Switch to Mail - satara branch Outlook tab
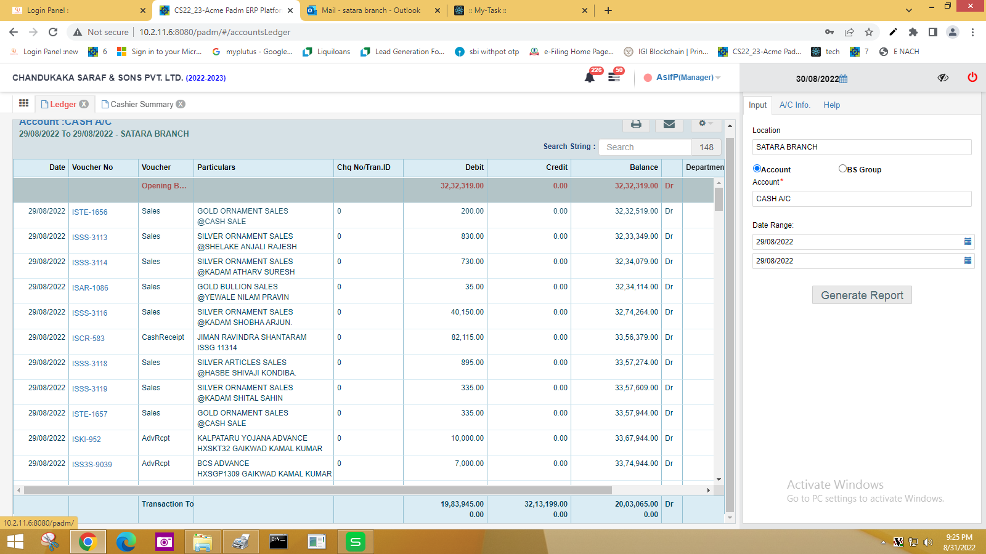This screenshot has height=554, width=986. (371, 10)
